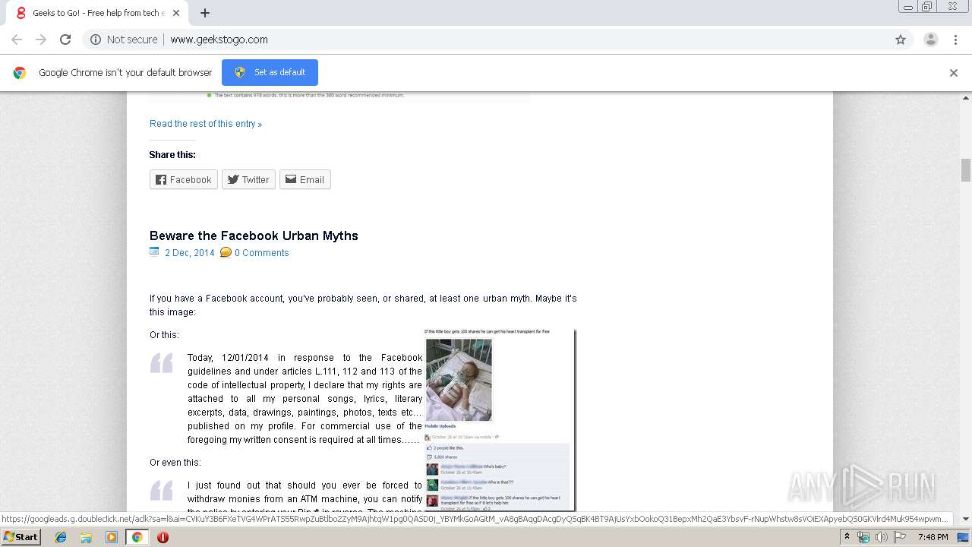View site information for Not secure
Viewport: 972px width, 547px height.
(124, 40)
